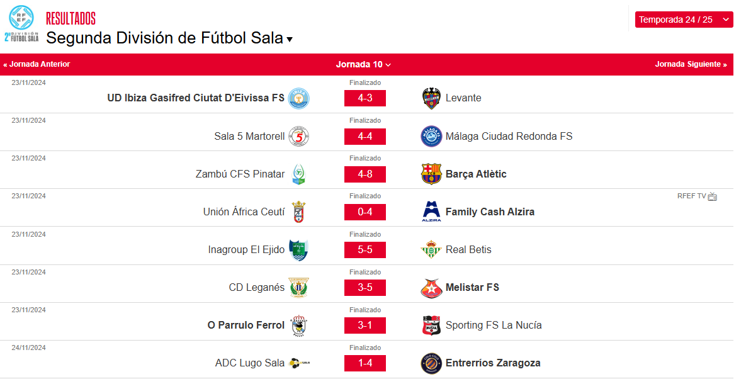
Task: Open the Temporada 24 / 25 dropdown
Action: 684,20
